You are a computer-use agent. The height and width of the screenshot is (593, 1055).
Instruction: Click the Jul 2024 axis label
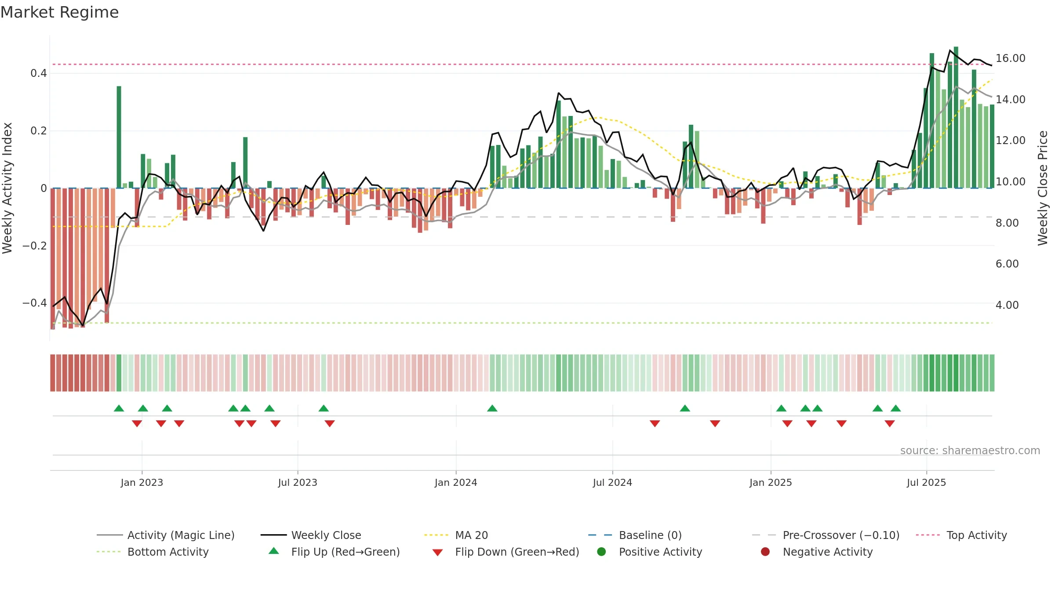coord(612,482)
